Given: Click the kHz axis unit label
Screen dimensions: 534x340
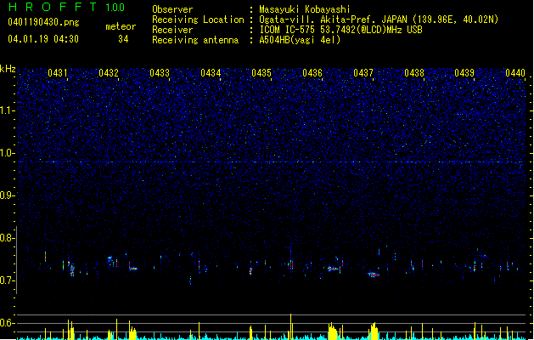Looking at the screenshot, I should coord(8,69).
